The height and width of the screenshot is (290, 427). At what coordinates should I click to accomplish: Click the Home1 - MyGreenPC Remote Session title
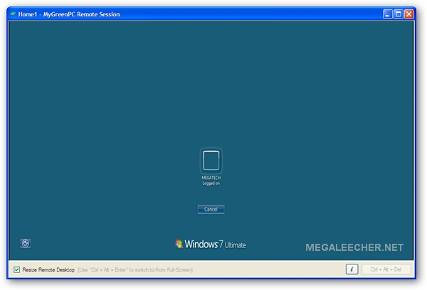tap(69, 14)
